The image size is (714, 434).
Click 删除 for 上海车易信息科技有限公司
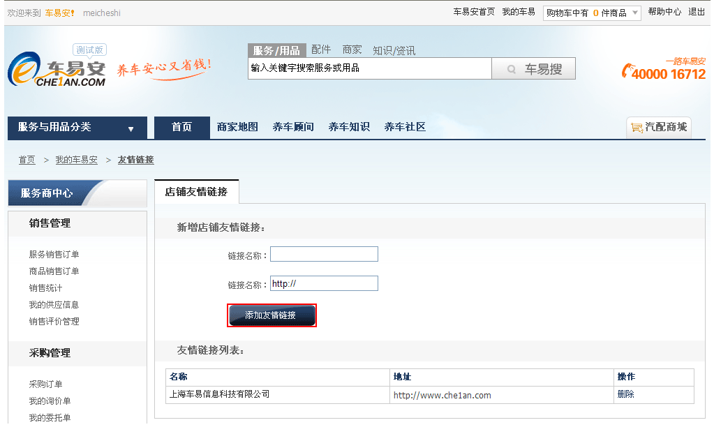tap(625, 394)
